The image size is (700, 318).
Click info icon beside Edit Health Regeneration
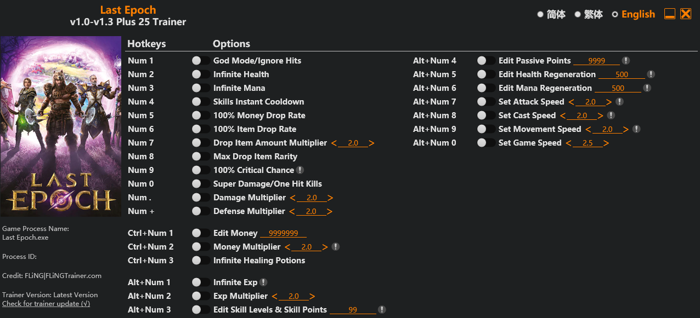[651, 74]
